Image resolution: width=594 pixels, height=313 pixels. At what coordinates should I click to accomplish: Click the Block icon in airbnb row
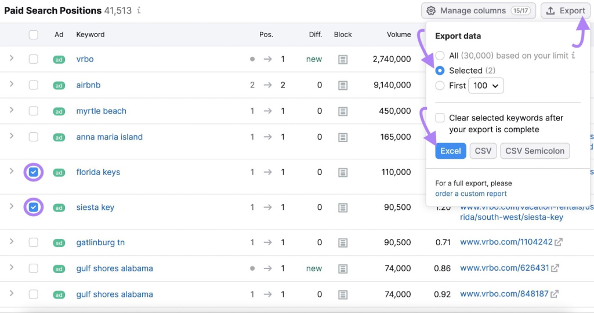click(x=343, y=85)
